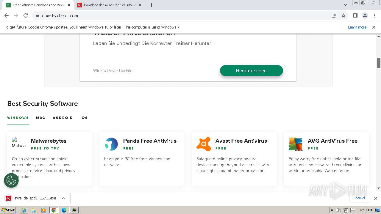
Task: Bookmark this page with the star icon
Action: (x=343, y=15)
